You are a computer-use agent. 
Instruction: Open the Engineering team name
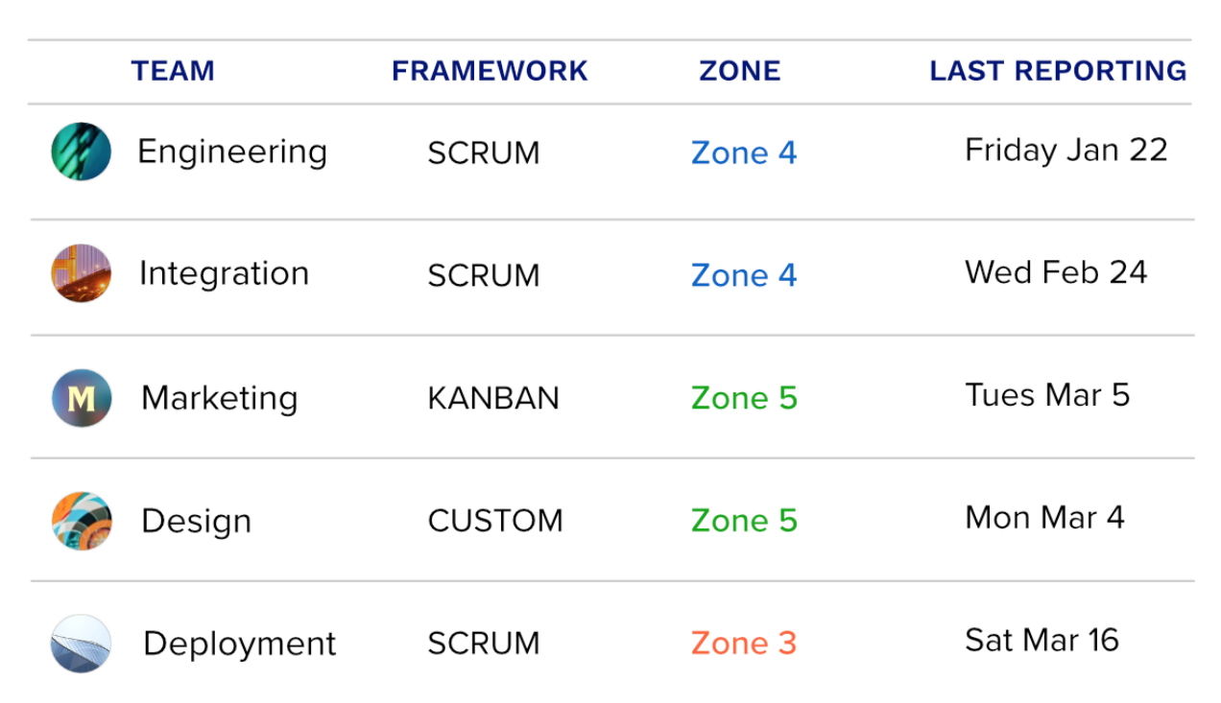point(232,152)
